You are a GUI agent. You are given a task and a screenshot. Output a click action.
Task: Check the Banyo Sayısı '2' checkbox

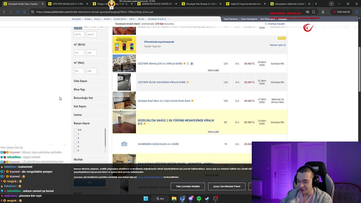pos(75,138)
